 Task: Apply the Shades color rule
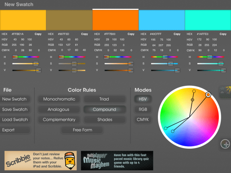(x=105, y=120)
